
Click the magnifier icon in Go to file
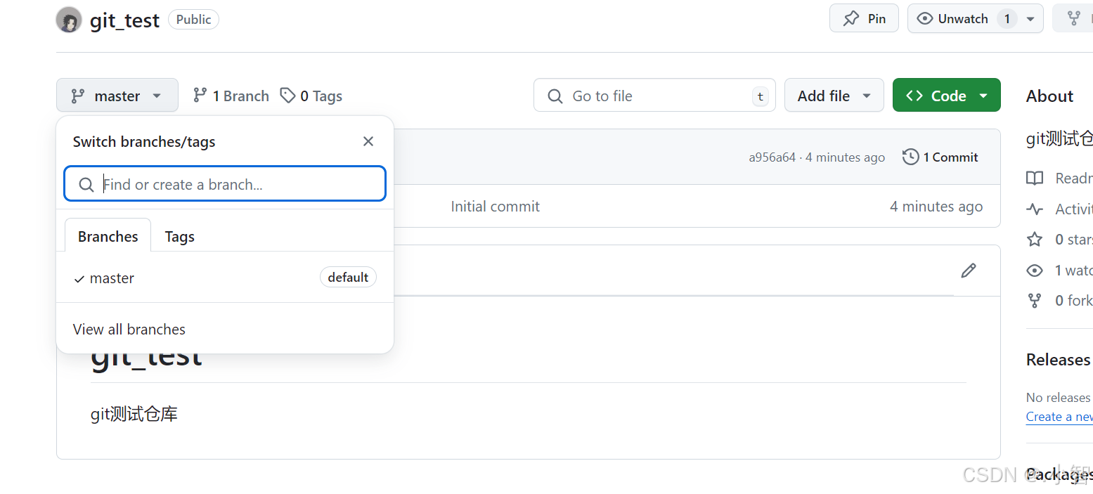tap(555, 96)
